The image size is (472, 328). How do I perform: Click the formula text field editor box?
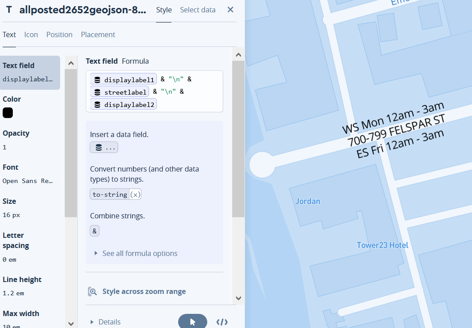point(154,91)
